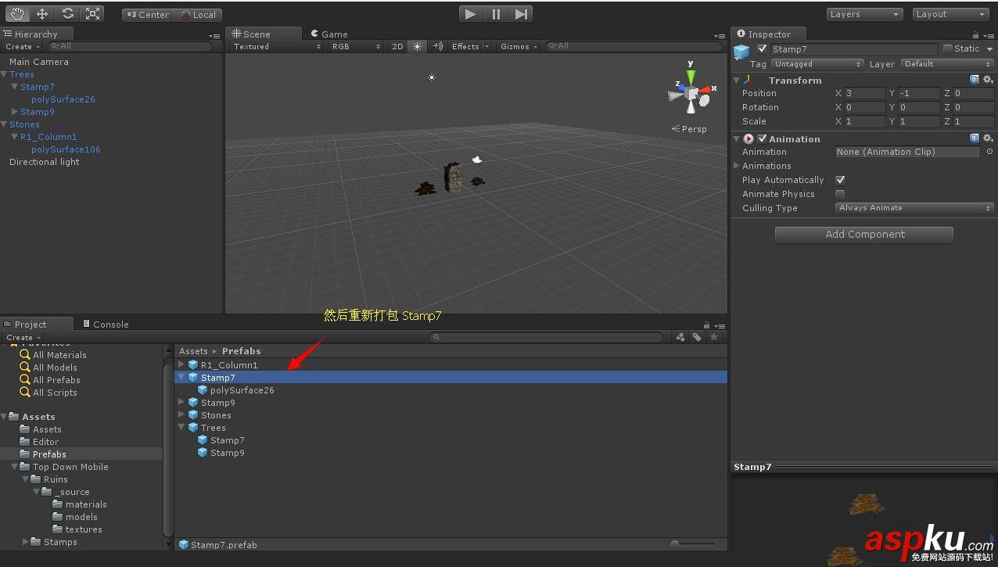This screenshot has height=567, width=998.
Task: Open the Textured draw mode dropdown
Action: coord(277,46)
